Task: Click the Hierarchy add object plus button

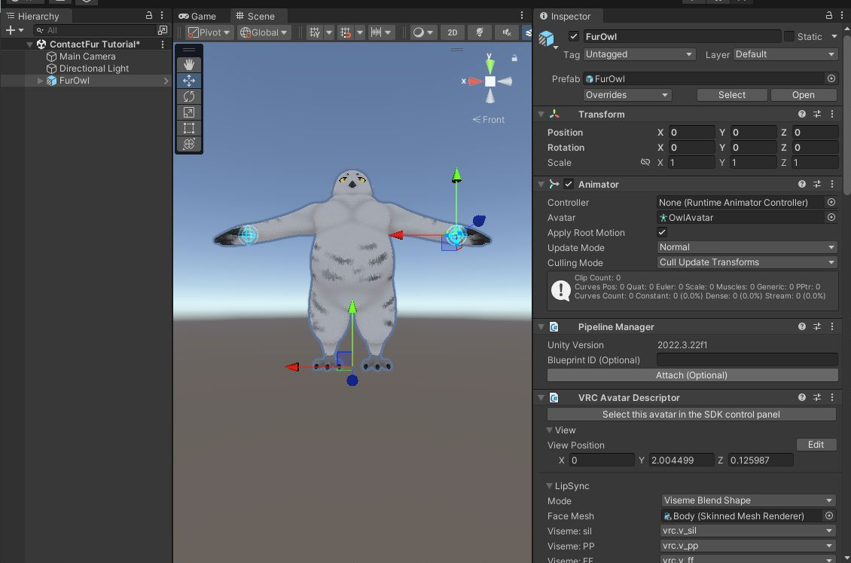Action: coord(11,30)
